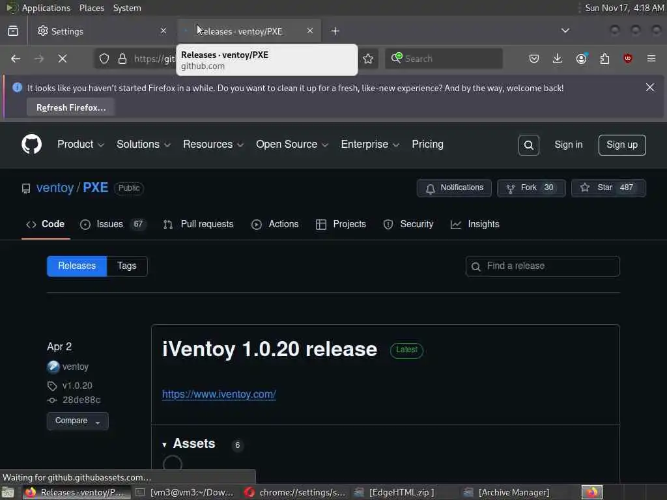This screenshot has height=500, width=667.
Task: Open Pricing page
Action: tap(427, 145)
